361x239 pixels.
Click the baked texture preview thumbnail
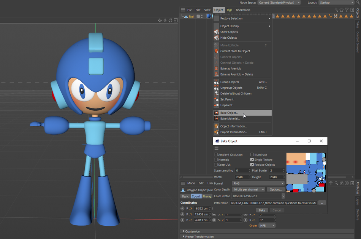click(306, 172)
